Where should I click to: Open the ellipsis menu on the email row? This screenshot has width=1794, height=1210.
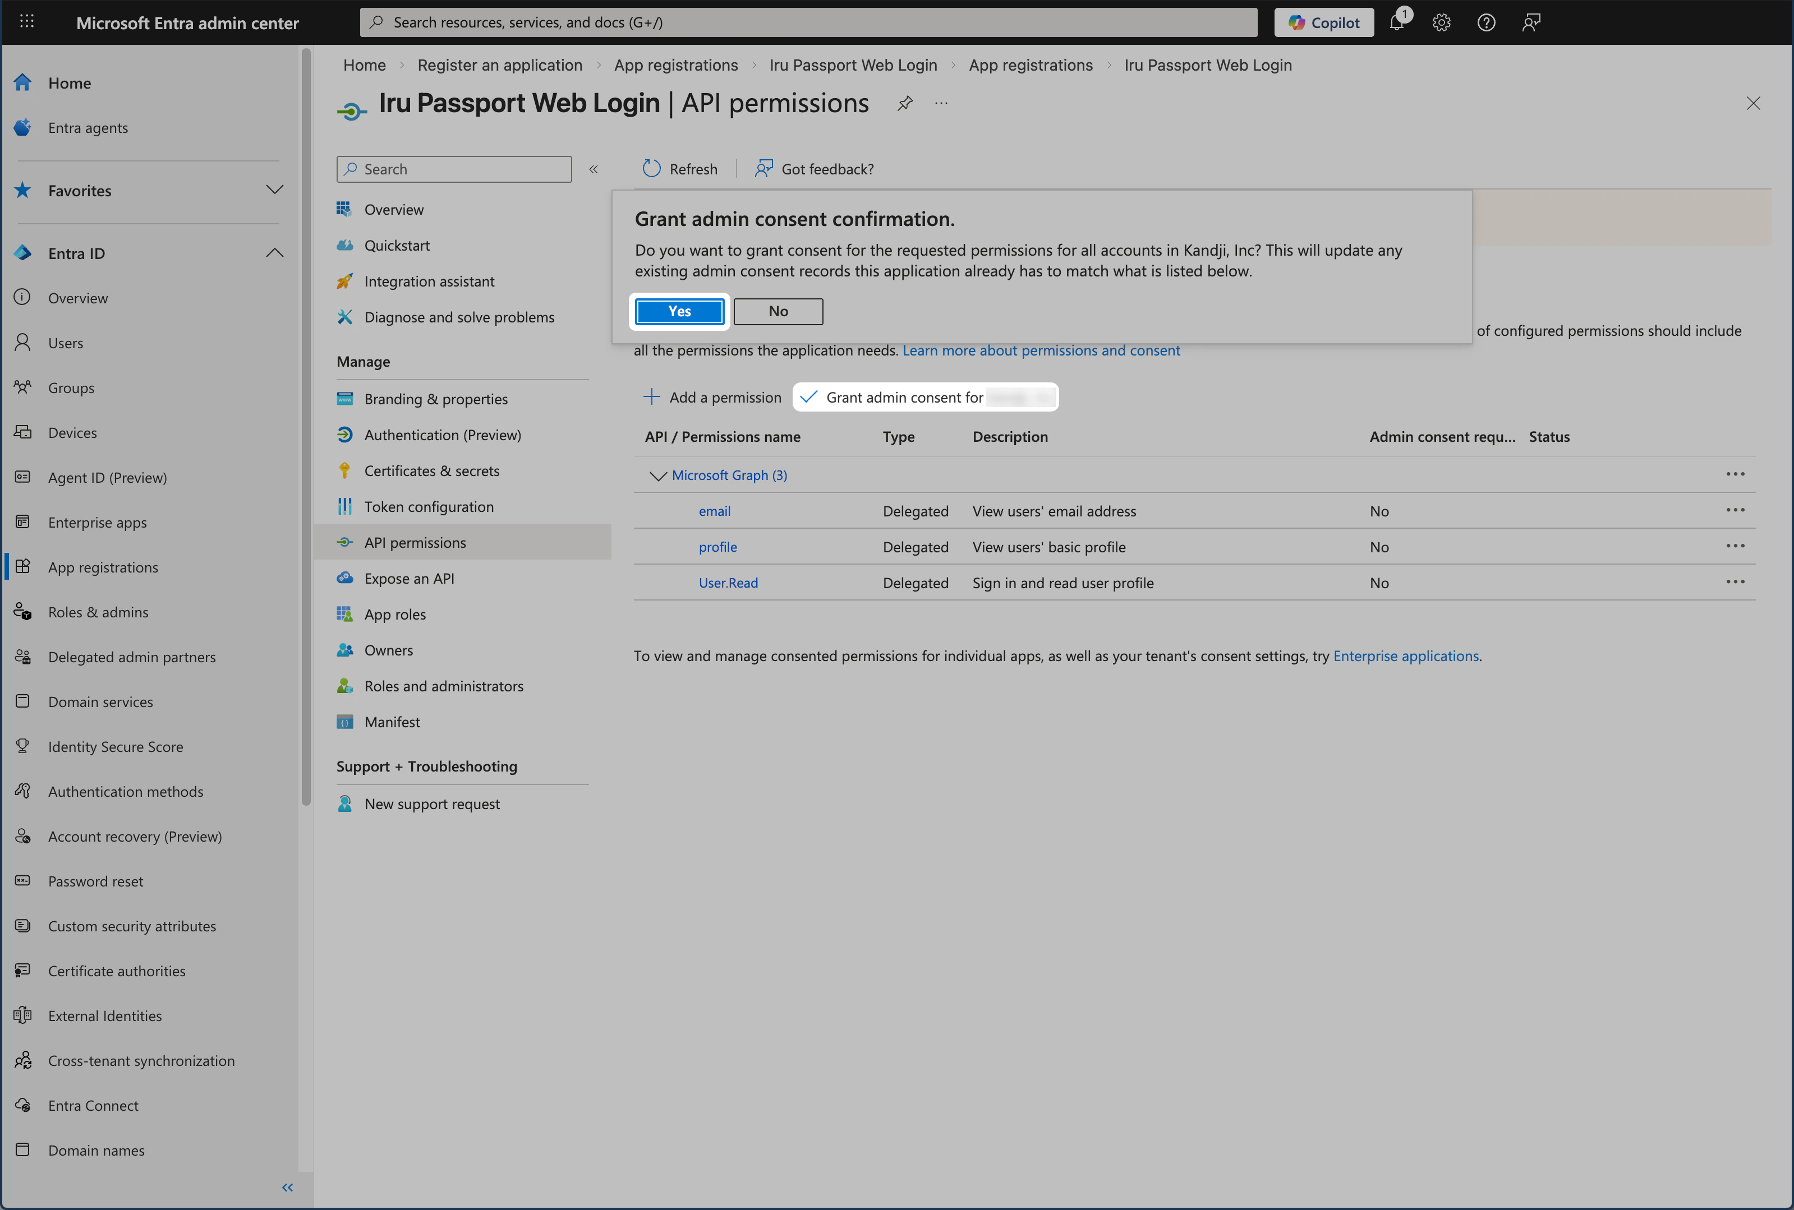click(x=1736, y=510)
